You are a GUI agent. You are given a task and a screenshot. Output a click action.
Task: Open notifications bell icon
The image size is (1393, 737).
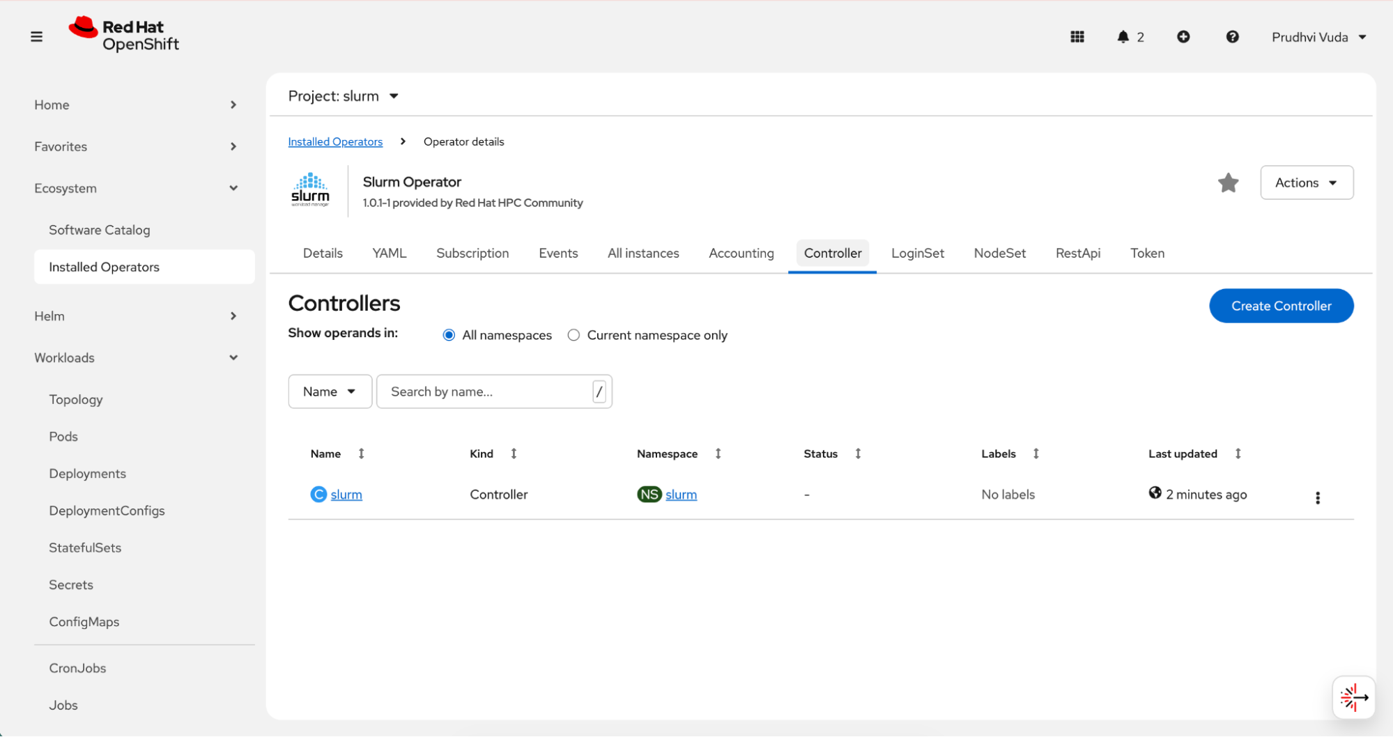tap(1123, 37)
